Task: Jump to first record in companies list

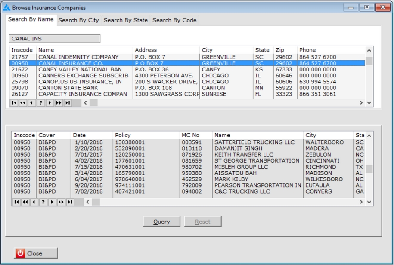Action: [14, 103]
